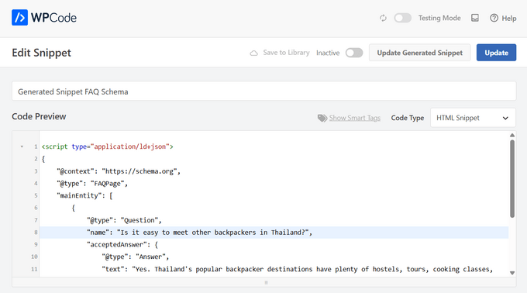Click Save to Library text
The width and height of the screenshot is (527, 293).
[286, 53]
